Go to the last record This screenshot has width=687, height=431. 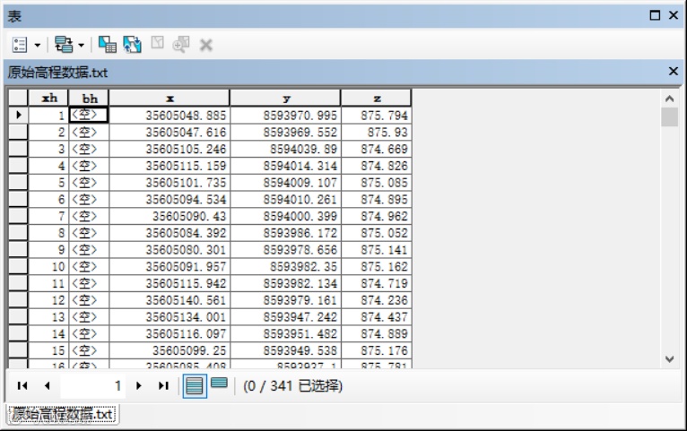point(163,385)
